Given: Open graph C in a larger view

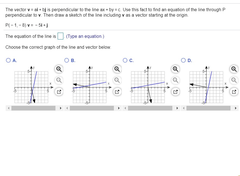Looking at the screenshot, I should [175, 91].
